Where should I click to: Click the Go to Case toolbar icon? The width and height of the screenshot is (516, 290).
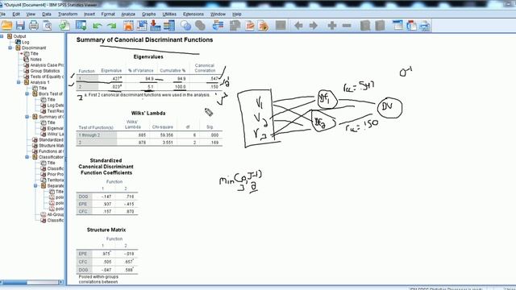[142, 25]
